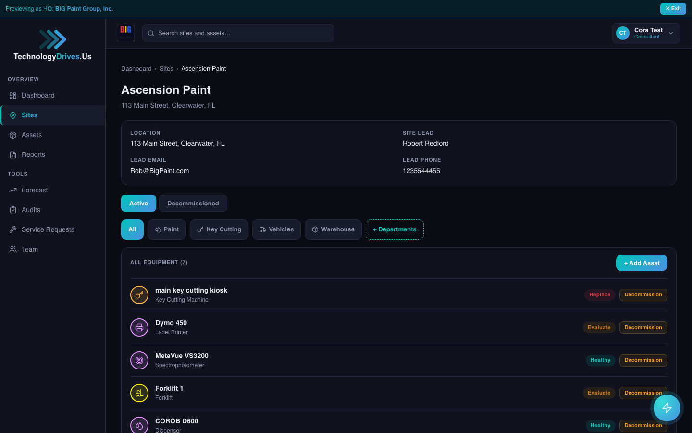
Task: Go to Forecast in the sidebar
Action: pyautogui.click(x=35, y=190)
